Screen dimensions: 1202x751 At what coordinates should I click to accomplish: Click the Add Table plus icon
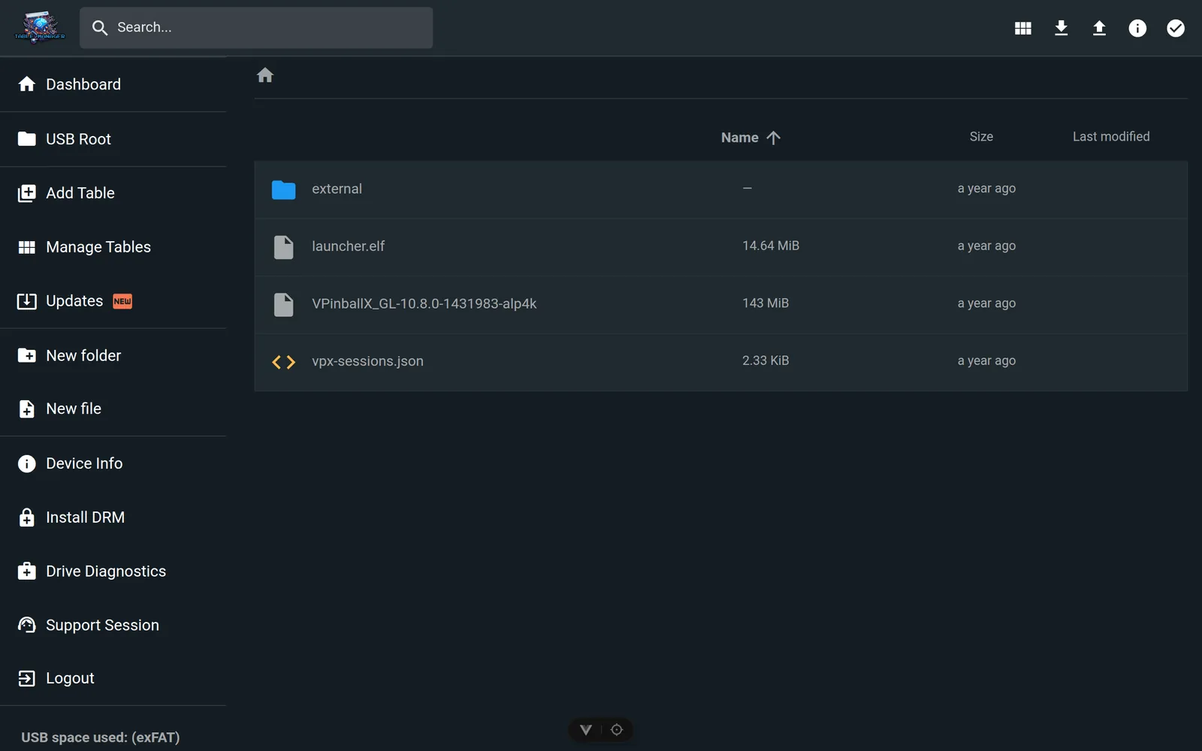(27, 193)
